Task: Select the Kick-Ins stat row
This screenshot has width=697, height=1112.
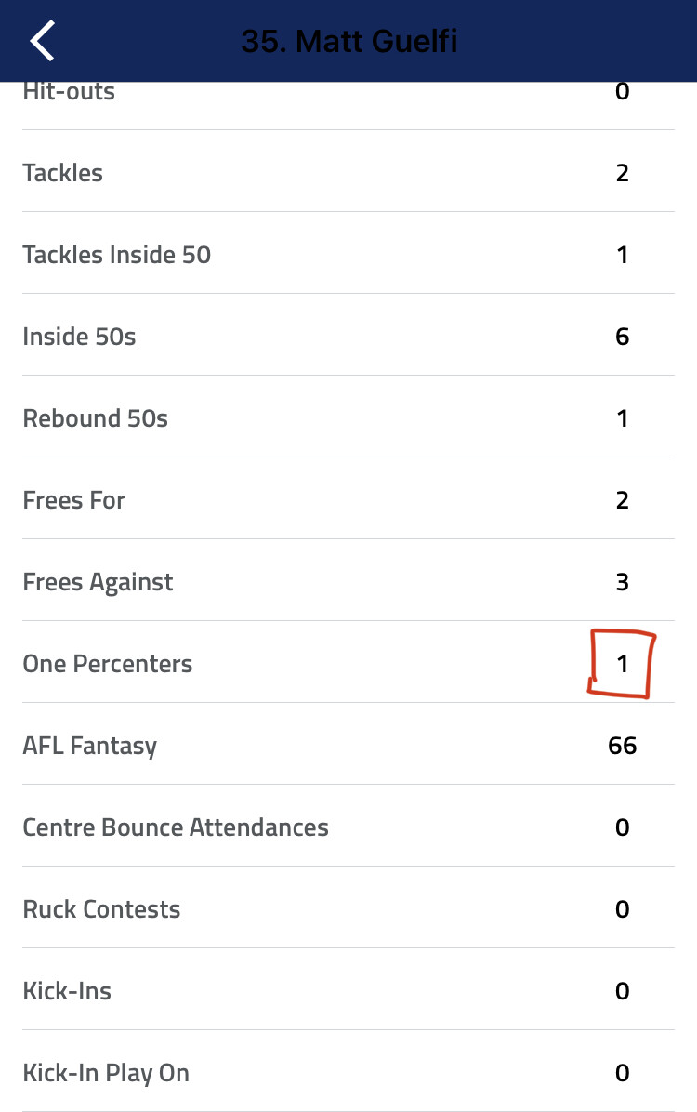Action: (348, 989)
